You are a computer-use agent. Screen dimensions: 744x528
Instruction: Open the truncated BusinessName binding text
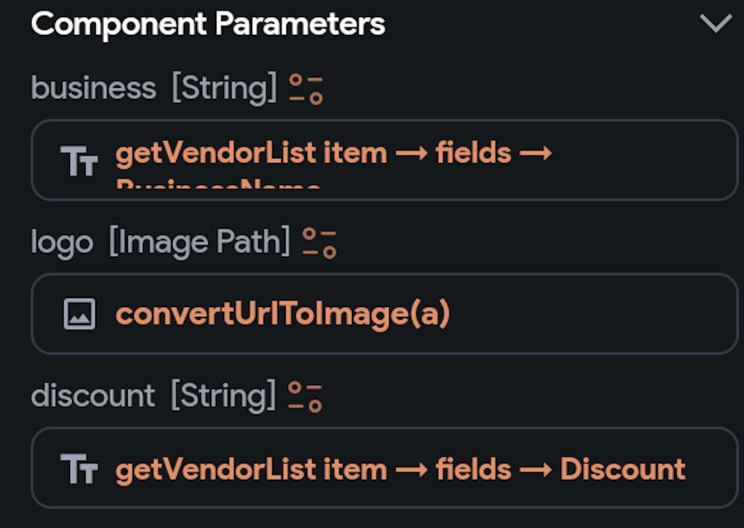[x=218, y=184]
